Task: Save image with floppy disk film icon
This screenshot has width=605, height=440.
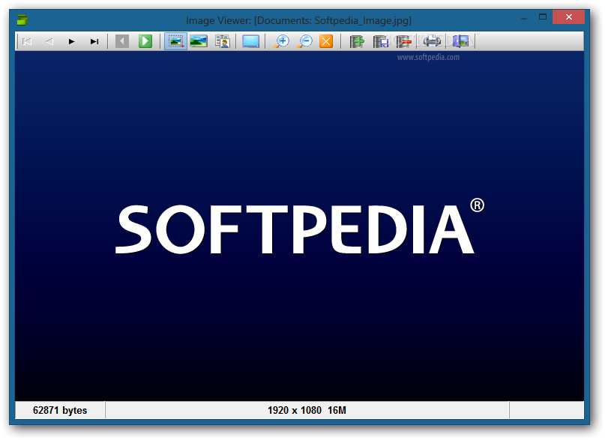Action: coord(381,41)
